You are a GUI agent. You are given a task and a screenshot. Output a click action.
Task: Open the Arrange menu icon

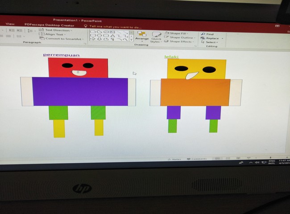pyautogui.click(x=141, y=36)
